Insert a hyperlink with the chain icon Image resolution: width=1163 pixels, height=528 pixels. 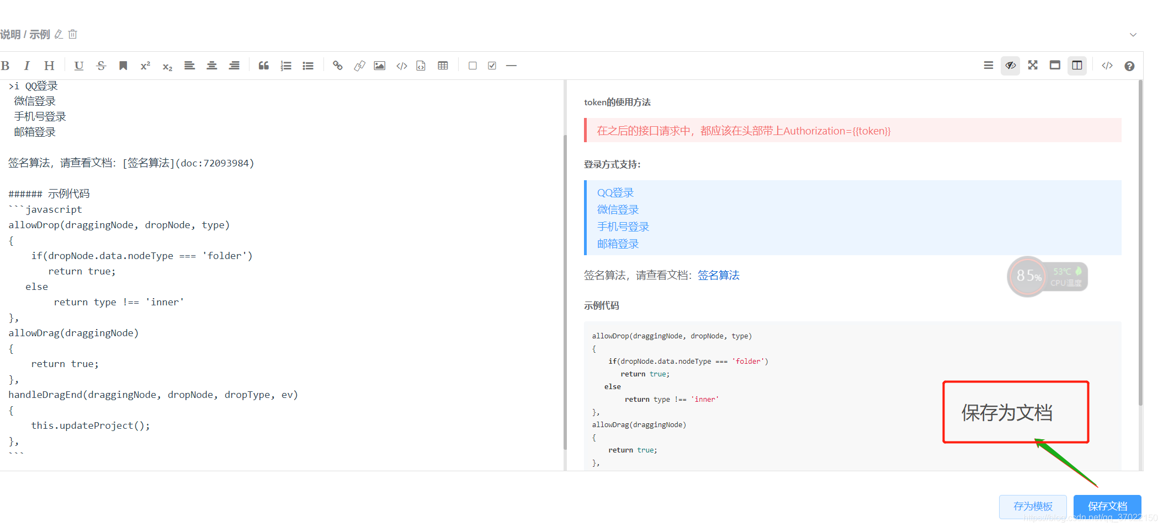338,66
